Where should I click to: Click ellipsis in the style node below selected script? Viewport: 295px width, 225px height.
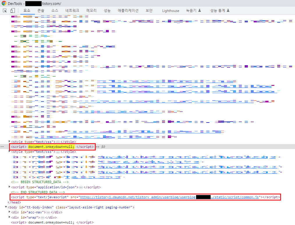click(58, 152)
